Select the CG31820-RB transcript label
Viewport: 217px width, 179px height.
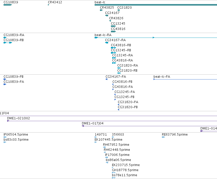pos(127,71)
